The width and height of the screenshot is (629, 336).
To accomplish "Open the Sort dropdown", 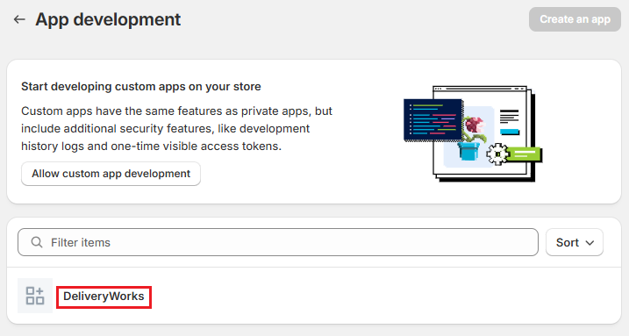I will tap(575, 242).
